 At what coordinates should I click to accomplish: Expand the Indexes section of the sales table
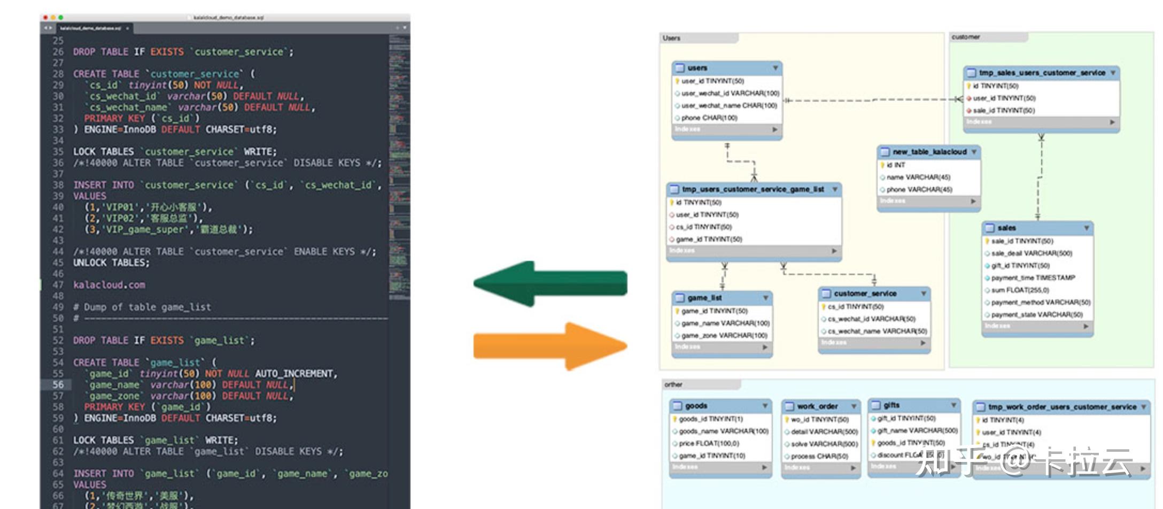[1087, 326]
